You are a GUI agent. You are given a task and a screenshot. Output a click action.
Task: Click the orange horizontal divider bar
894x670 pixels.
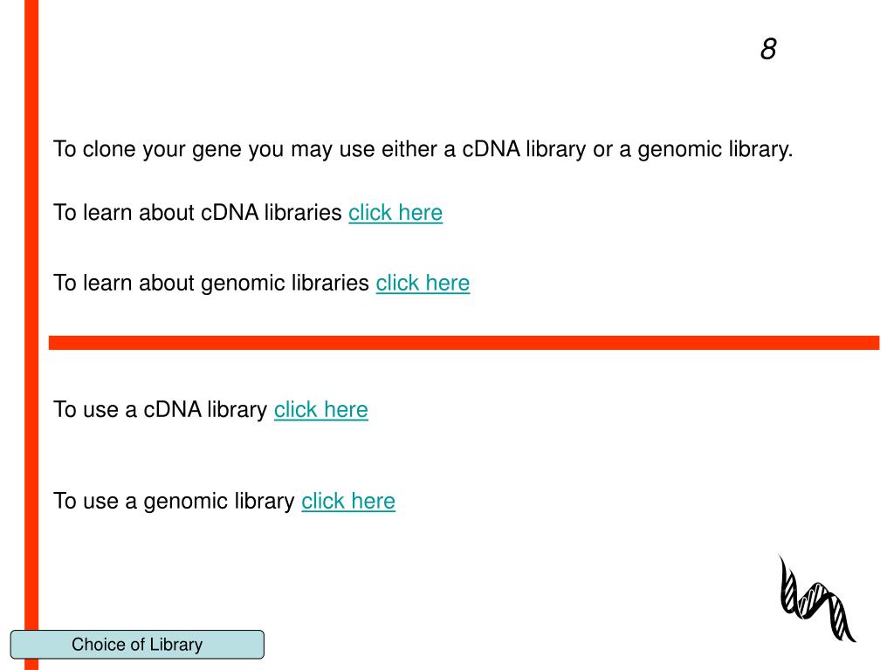tap(464, 342)
